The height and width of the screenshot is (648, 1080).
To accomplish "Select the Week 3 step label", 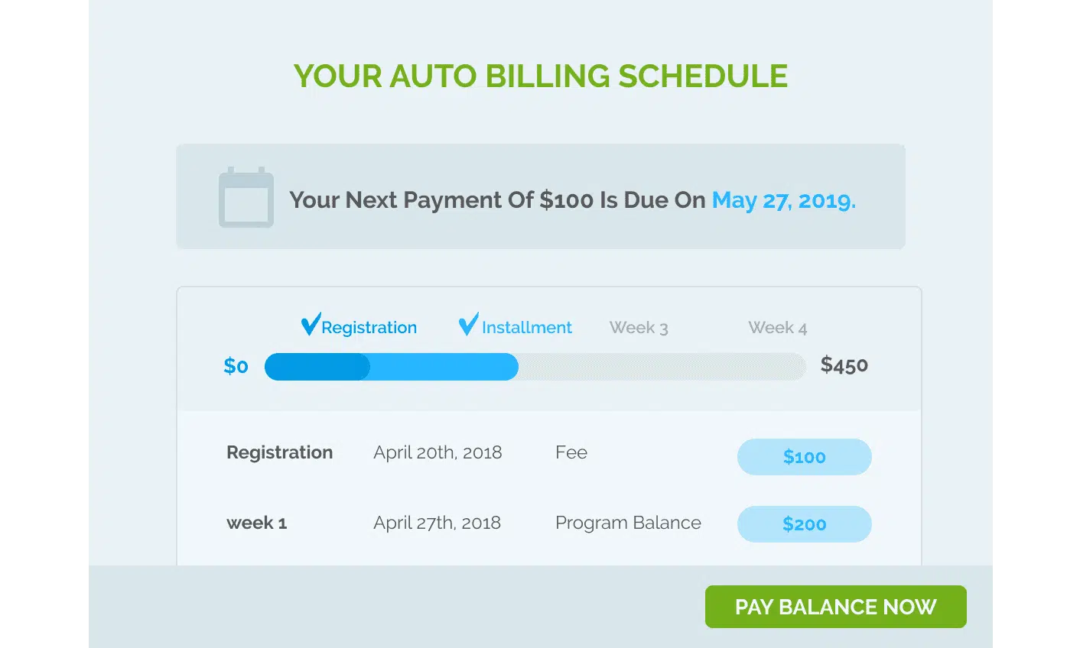I will click(x=639, y=328).
